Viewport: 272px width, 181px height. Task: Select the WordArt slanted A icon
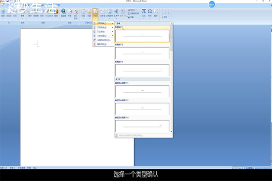(x=116, y=11)
